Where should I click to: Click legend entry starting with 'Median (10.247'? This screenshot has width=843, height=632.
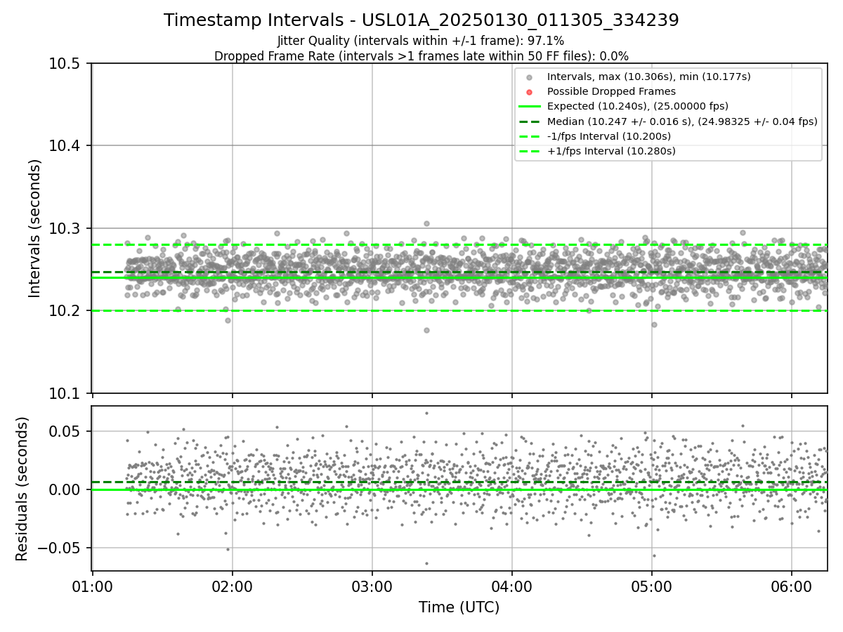tap(682, 121)
